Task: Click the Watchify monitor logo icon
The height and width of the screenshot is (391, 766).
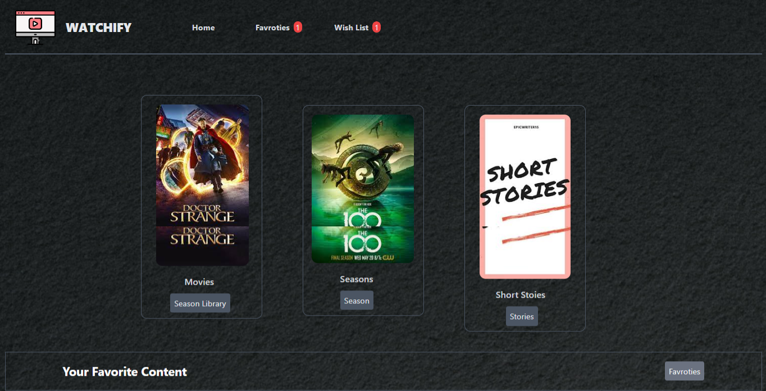Action: click(35, 28)
